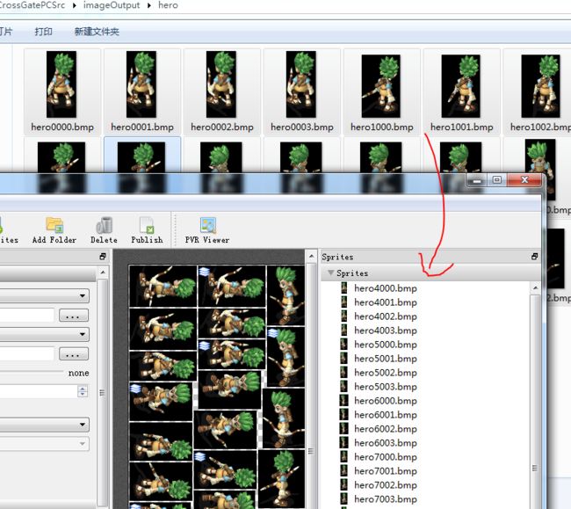Viewport: 571px width, 509px height.
Task: Select hero5001.bmp in Sprites list
Action: 386,359
